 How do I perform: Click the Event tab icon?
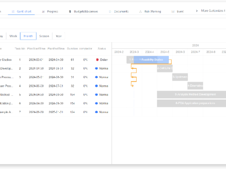pos(173,12)
